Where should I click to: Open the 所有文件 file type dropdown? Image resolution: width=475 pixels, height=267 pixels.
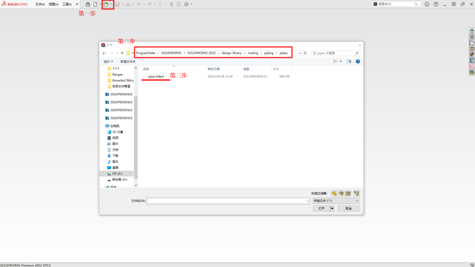pyautogui.click(x=336, y=201)
